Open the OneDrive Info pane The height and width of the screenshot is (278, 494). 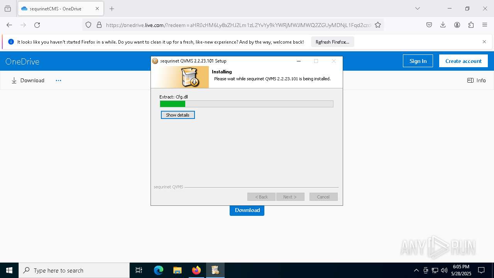pyautogui.click(x=477, y=80)
